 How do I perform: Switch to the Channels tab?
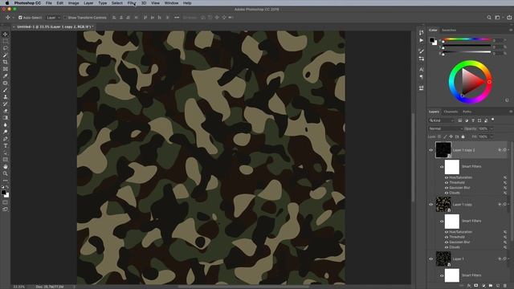click(x=451, y=112)
